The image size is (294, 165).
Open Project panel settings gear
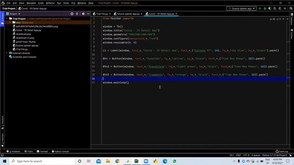click(83, 14)
